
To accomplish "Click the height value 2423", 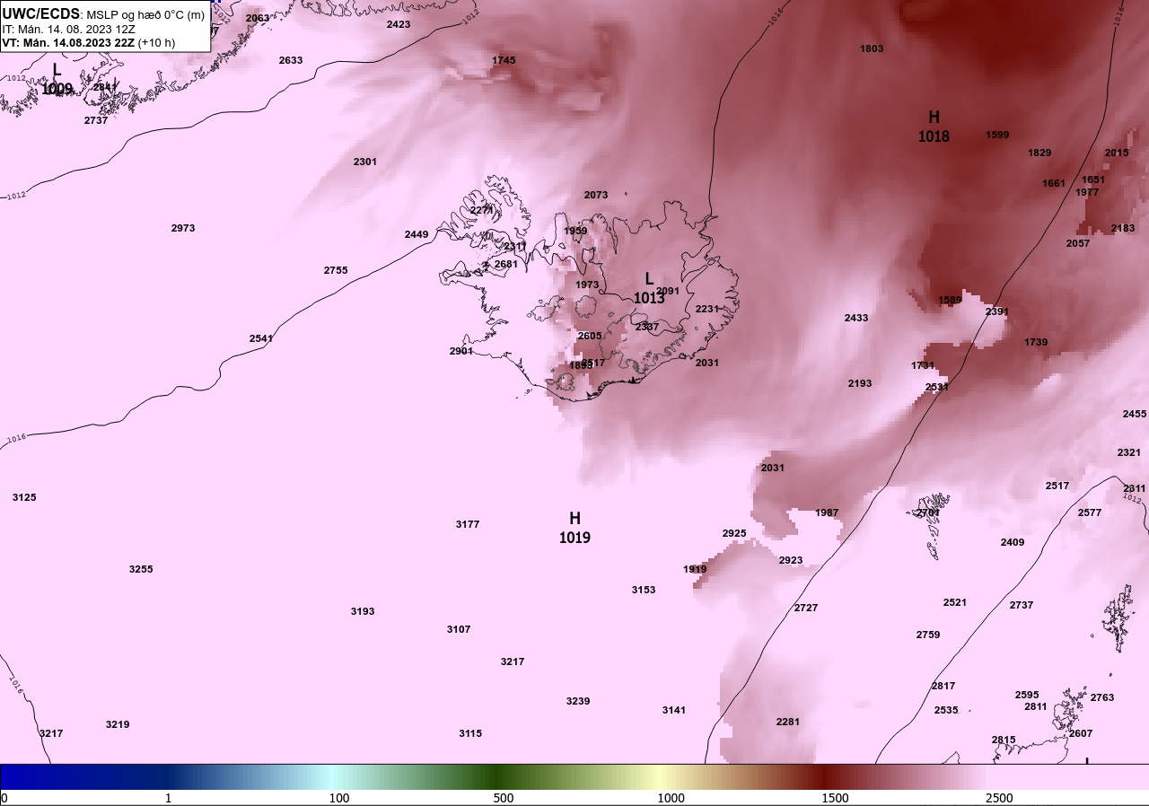I will (x=399, y=24).
